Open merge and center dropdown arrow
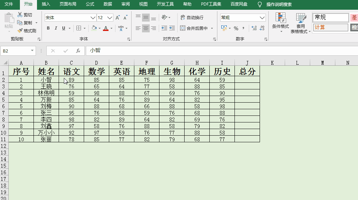Screen dimensions: 358x200 (x=212, y=29)
